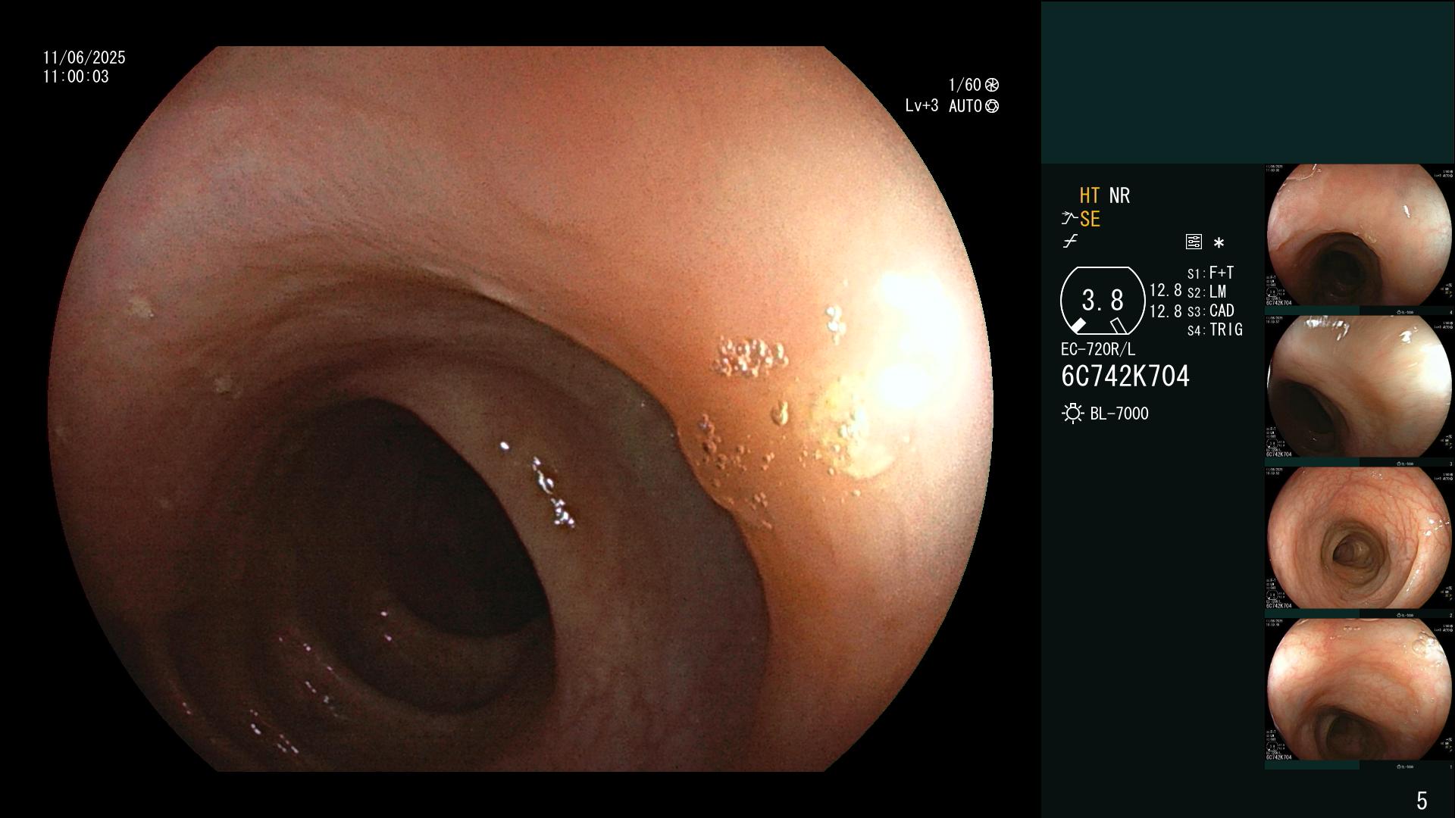1455x818 pixels.
Task: Click the BL-7000 light source label
Action: pyautogui.click(x=1119, y=414)
